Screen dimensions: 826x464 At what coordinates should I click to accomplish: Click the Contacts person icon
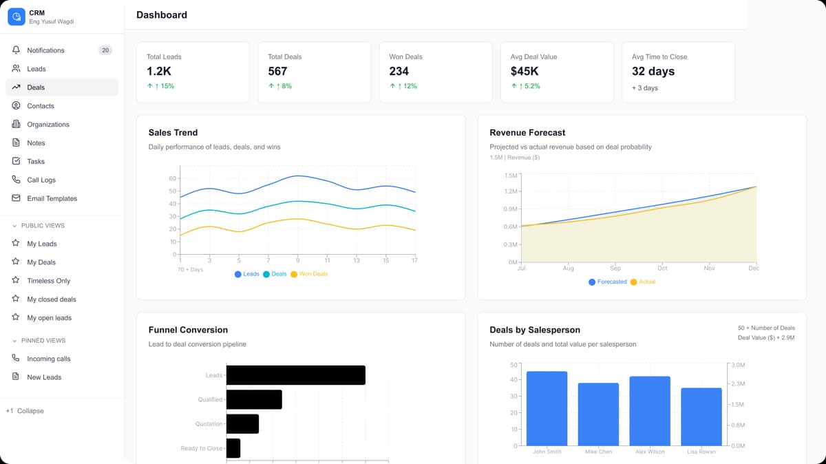(x=16, y=106)
